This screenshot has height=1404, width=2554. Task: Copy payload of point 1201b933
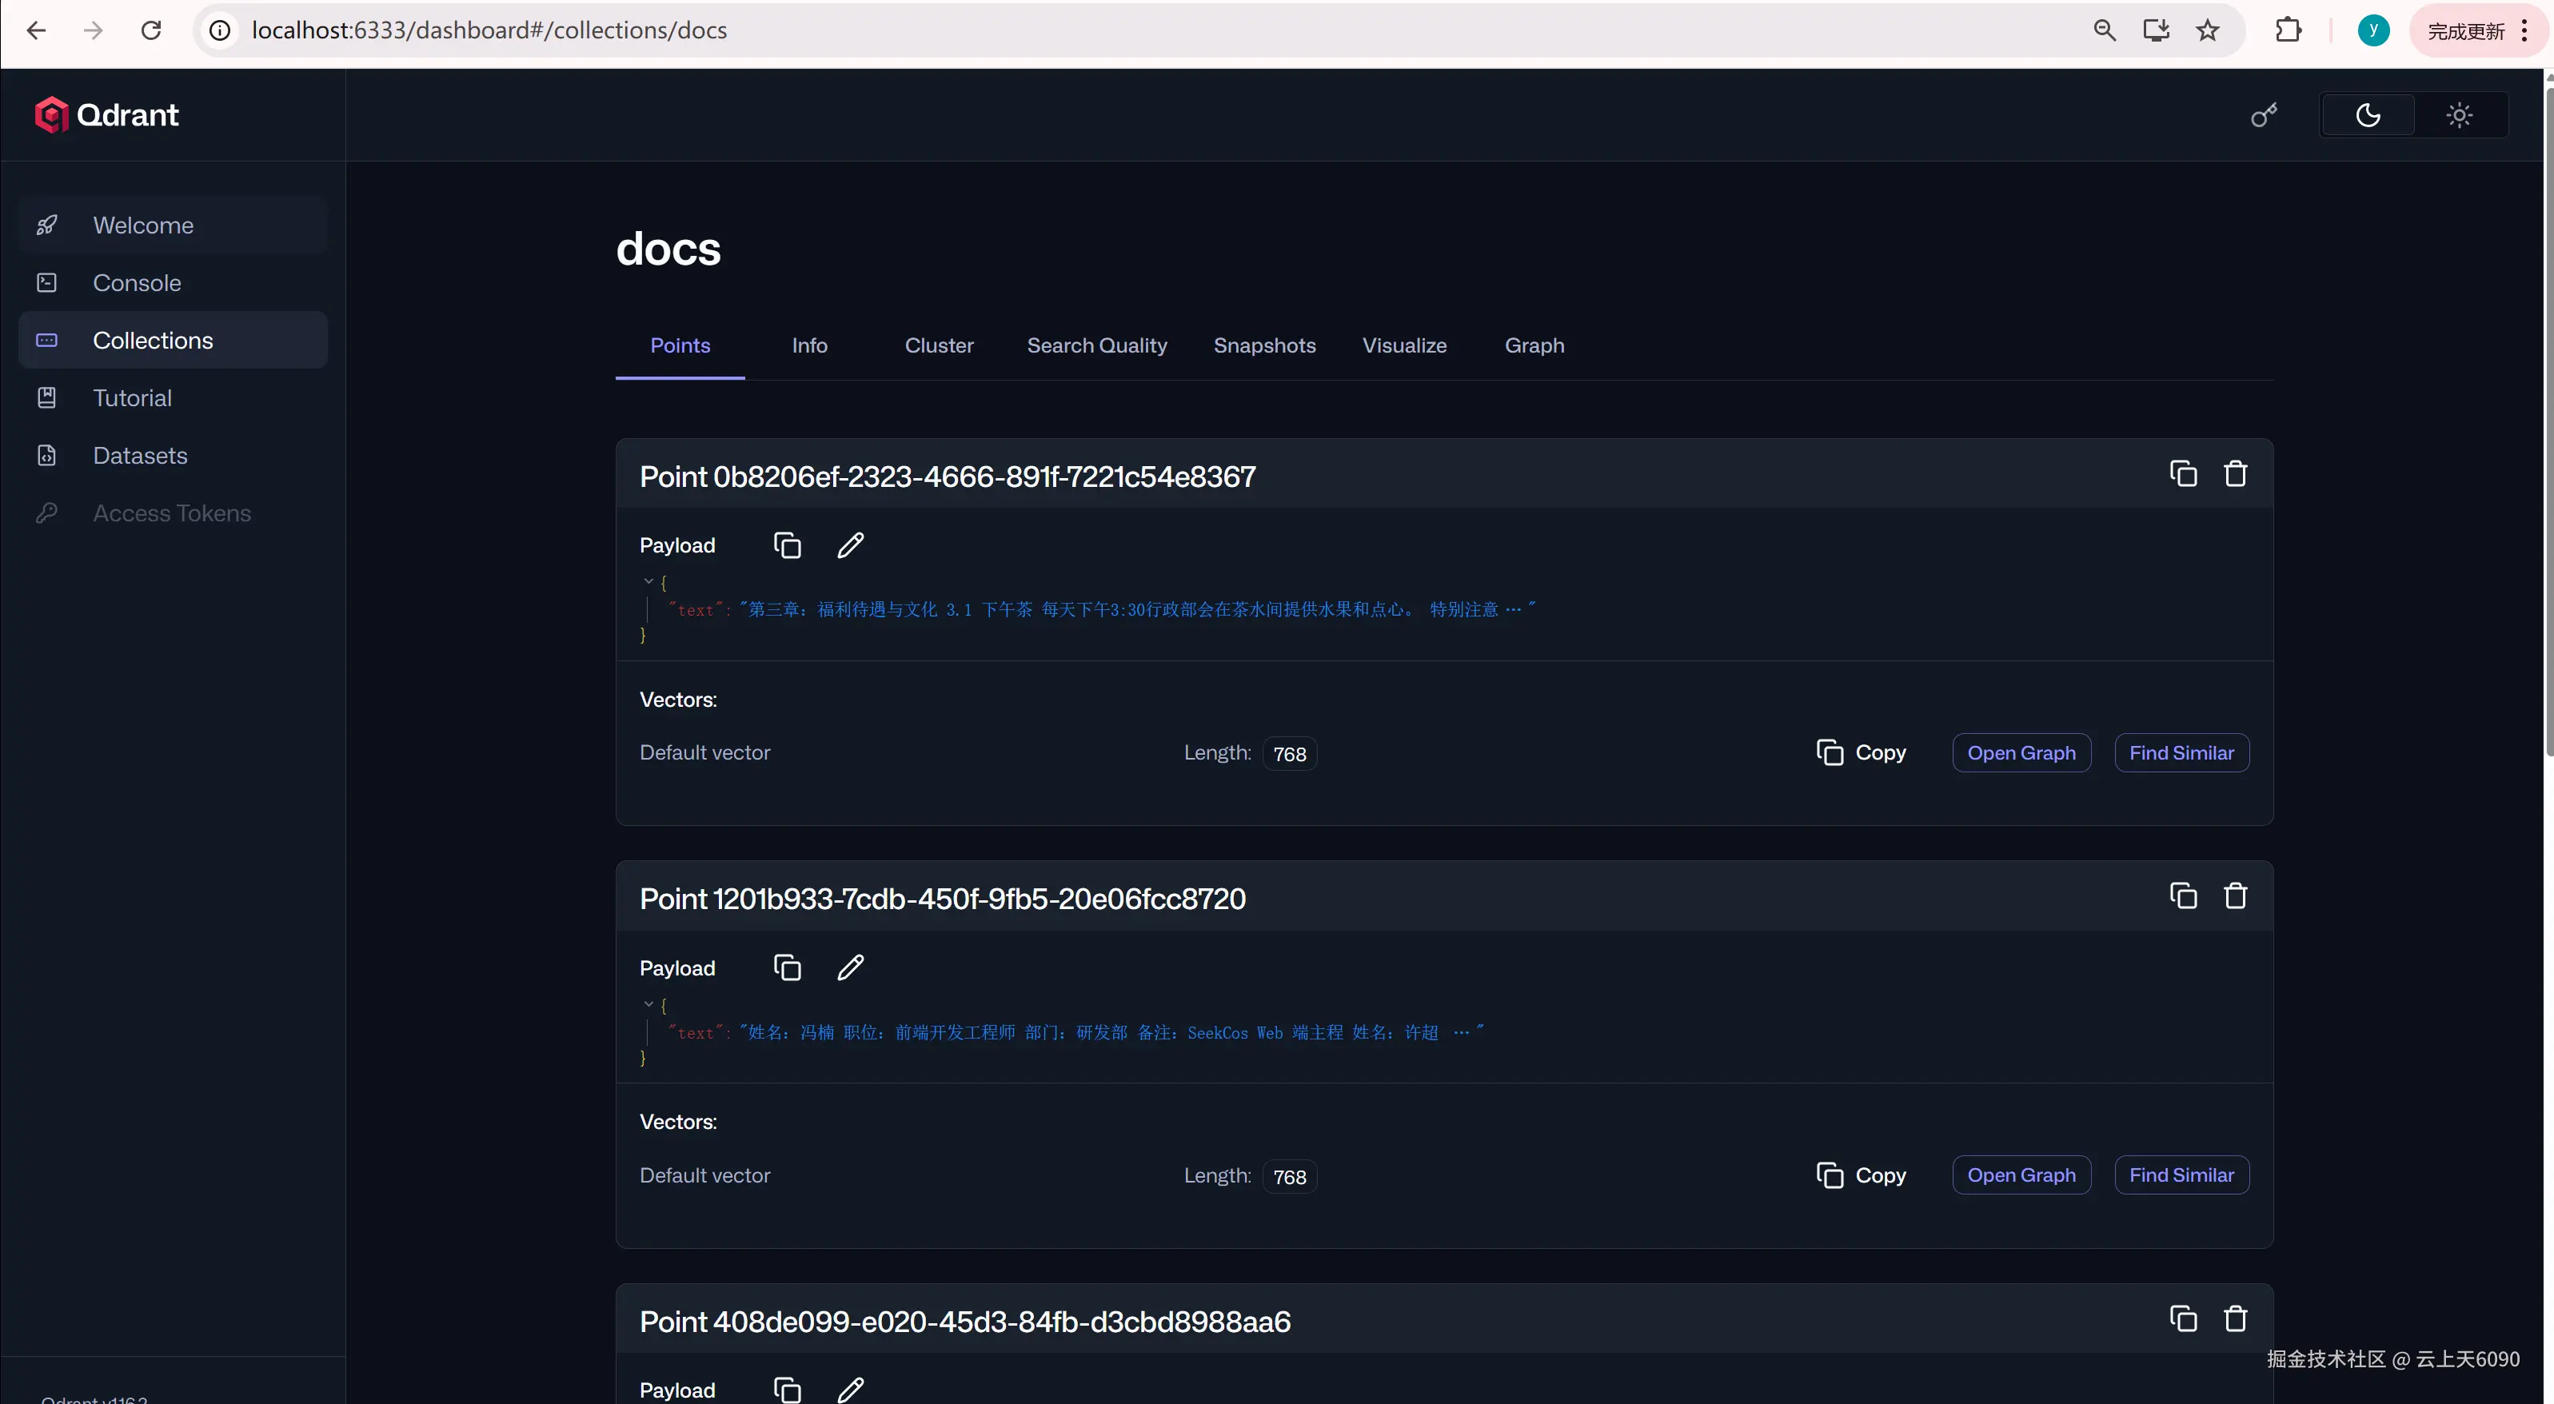tap(787, 967)
